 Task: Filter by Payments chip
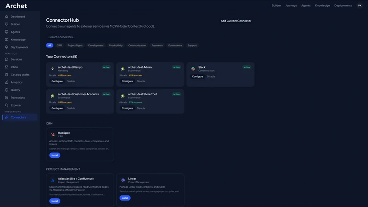tap(157, 45)
